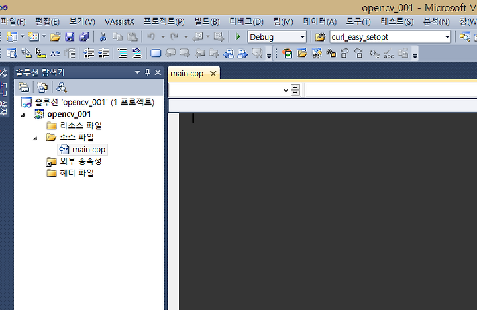Screen dimensions: 477x310
Task: Click the Copy toolbar icon
Action: [x=117, y=37]
